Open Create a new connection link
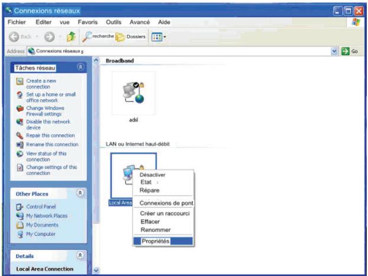 [41, 84]
